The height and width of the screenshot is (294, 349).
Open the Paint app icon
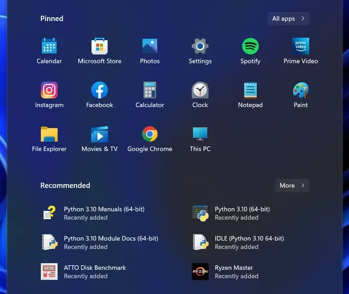pyautogui.click(x=301, y=90)
